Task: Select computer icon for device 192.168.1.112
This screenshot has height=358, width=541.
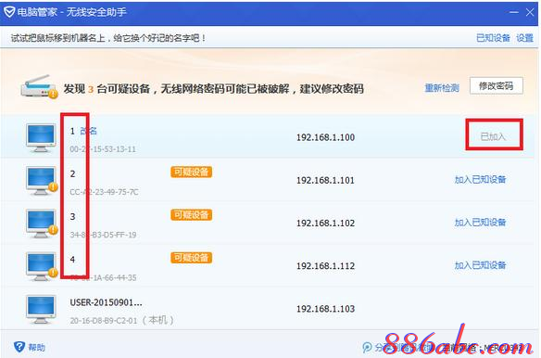Action: 42,266
